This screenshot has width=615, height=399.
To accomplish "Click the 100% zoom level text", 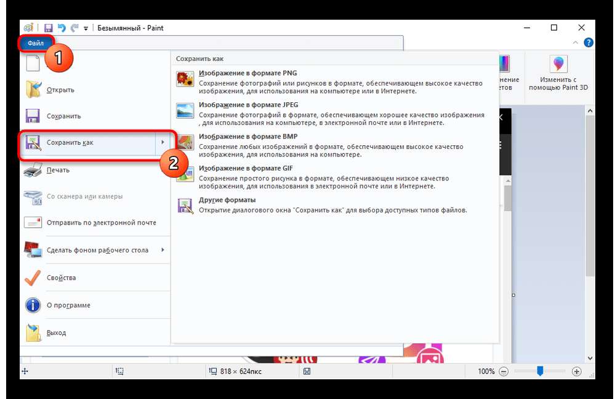I will (486, 371).
